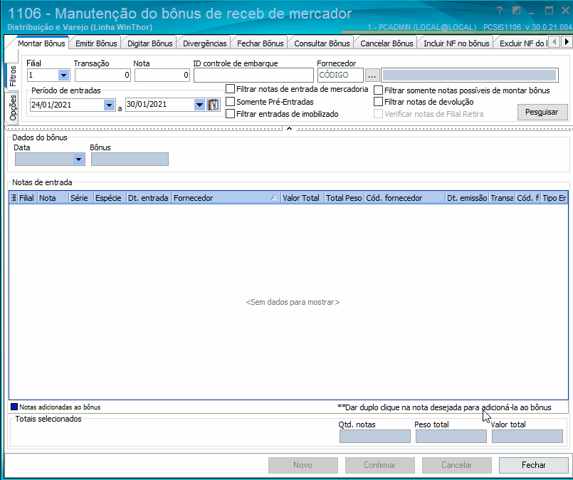Click the Cód. fornecedor column header
The height and width of the screenshot is (480, 573).
405,198
